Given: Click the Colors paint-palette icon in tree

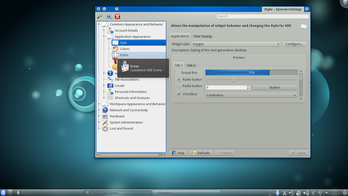Looking at the screenshot, I should click(115, 49).
